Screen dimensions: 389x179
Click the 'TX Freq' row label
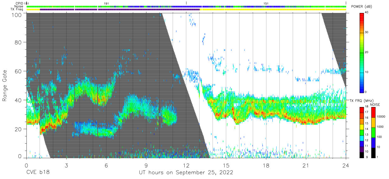17,9
